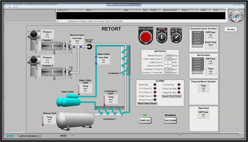Viewport: 248px width, 142px height.
Task: Toggle the PUMP SOV button
Action: pos(145,120)
